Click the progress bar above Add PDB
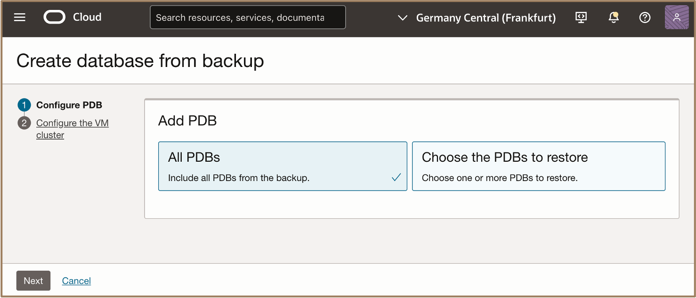The width and height of the screenshot is (696, 298). pyautogui.click(x=412, y=99)
